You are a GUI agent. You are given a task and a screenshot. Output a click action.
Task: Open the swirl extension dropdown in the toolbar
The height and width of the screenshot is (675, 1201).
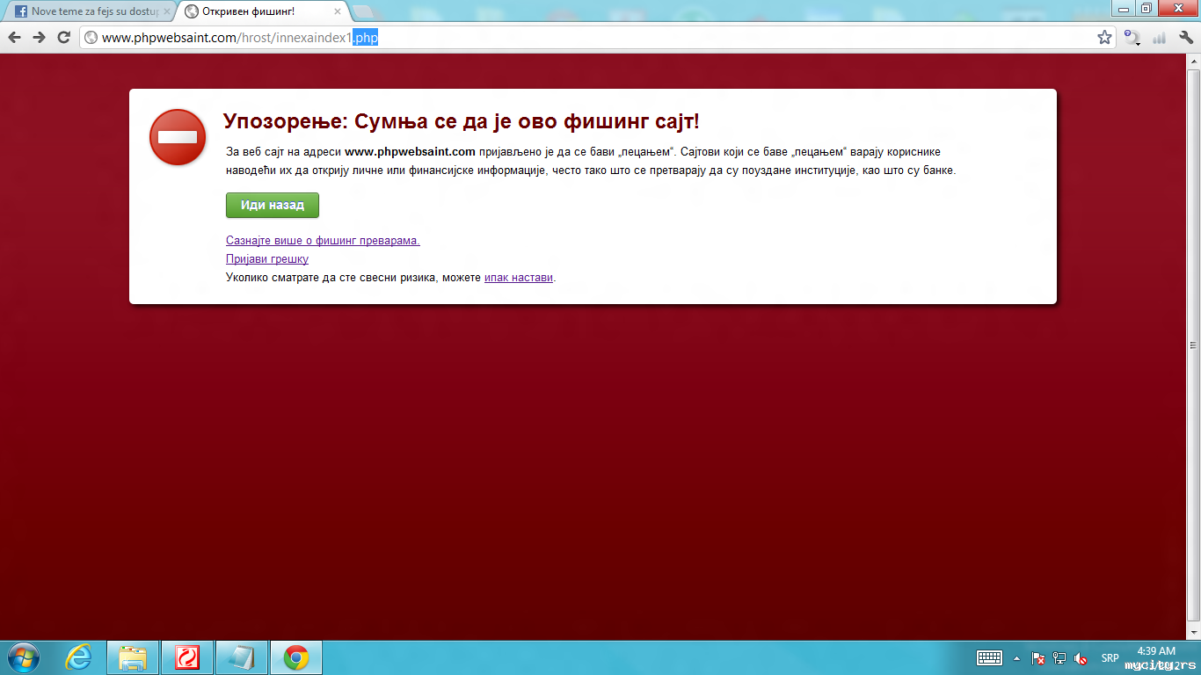coord(1133,38)
